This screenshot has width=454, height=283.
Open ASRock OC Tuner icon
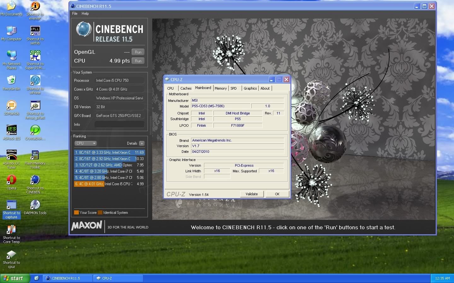pos(11,155)
